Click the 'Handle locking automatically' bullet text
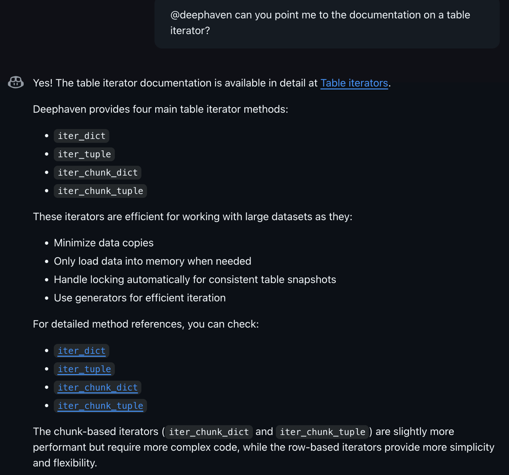Image resolution: width=509 pixels, height=475 pixels. (195, 279)
